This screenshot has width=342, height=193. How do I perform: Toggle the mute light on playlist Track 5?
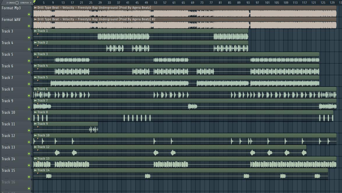click(x=29, y=61)
